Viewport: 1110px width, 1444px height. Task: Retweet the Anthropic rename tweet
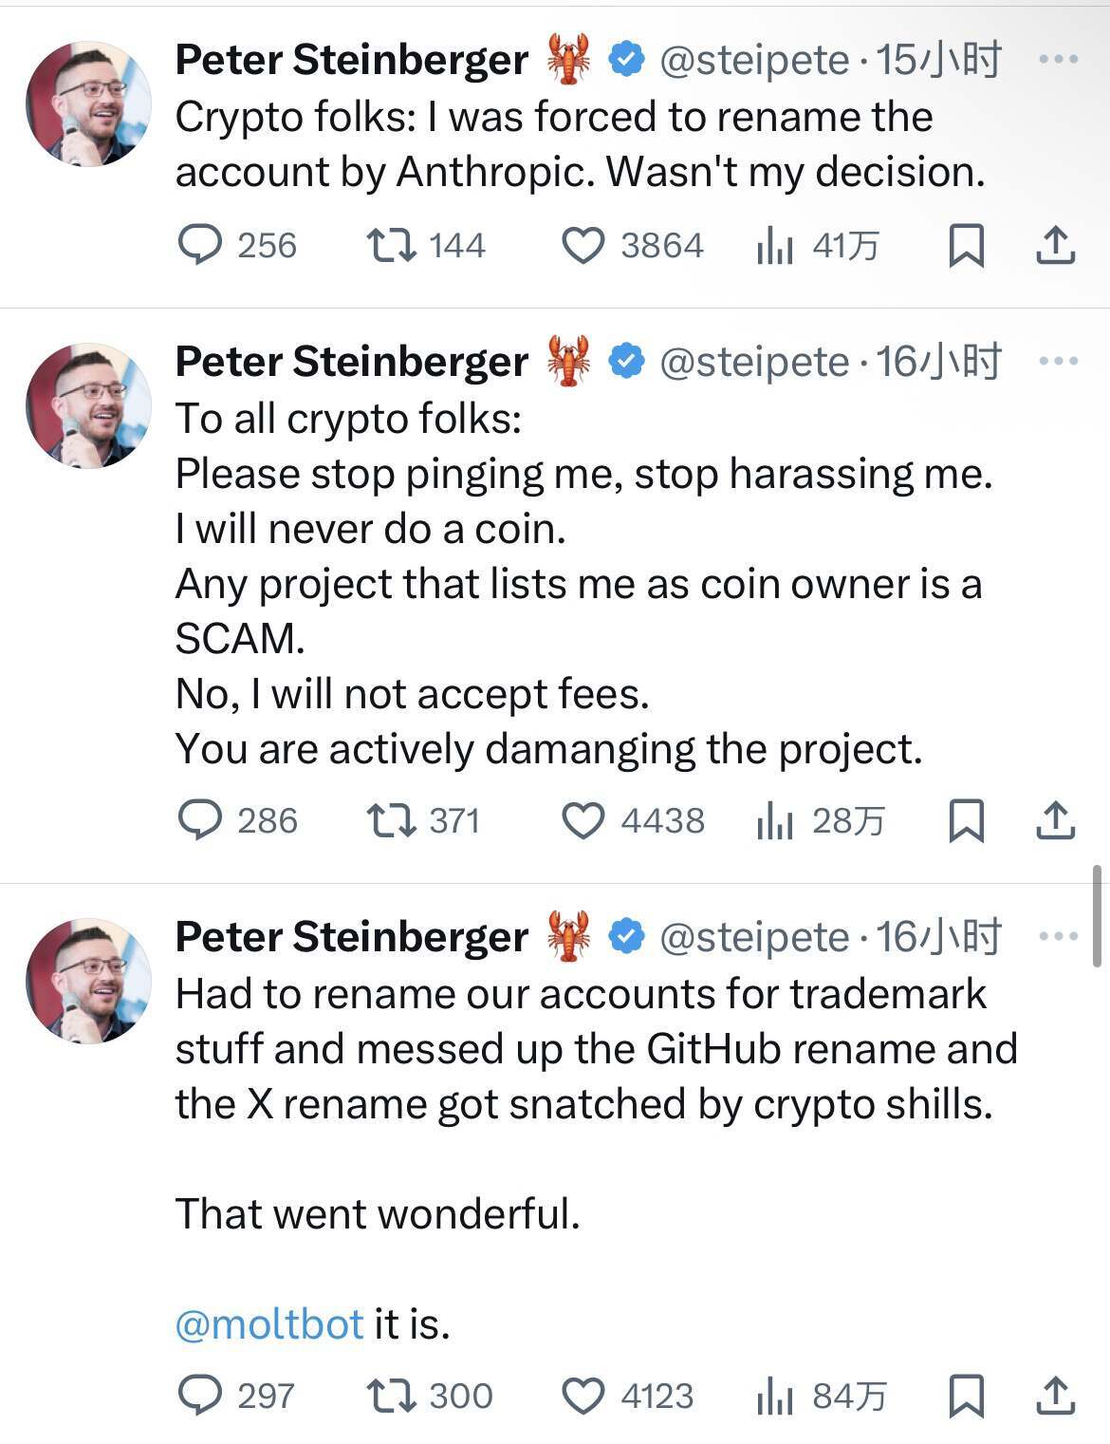pos(391,245)
